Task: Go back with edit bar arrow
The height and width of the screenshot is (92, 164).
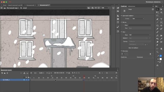Action: (x=2, y=8)
